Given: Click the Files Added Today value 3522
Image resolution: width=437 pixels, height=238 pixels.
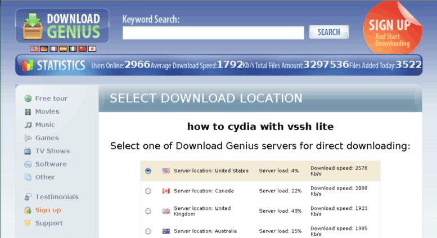Looking at the screenshot, I should click(408, 65).
